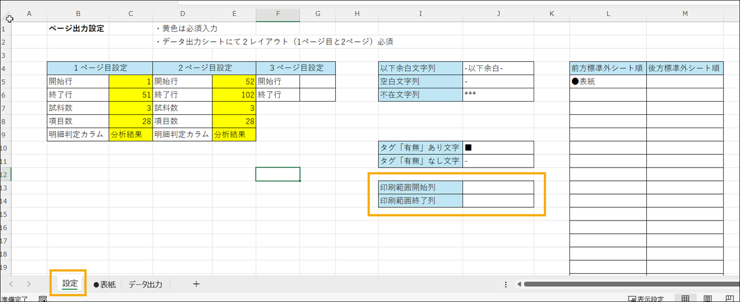Click 項目数 value 28 under ２ページ目設定

(x=234, y=121)
